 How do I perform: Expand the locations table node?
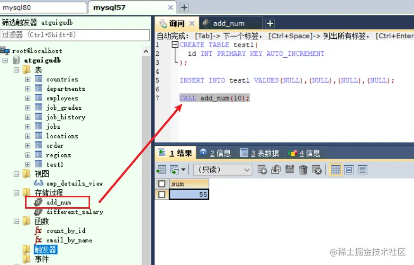tap(27, 136)
